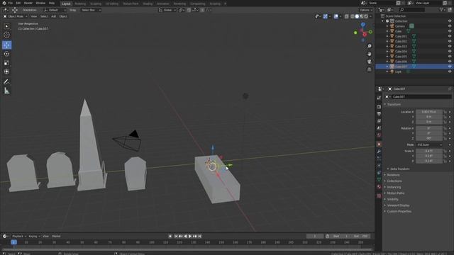
Task: Switch perspective/orthographic grid icon
Action: pyautogui.click(x=369, y=69)
